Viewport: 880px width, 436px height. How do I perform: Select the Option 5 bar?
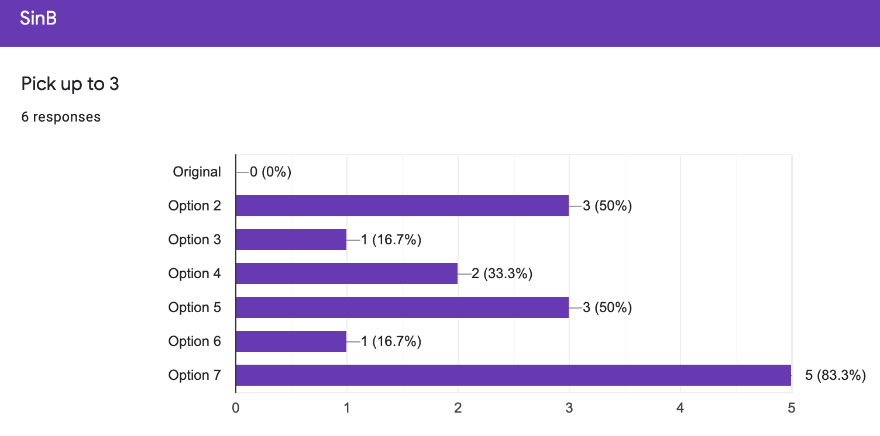click(x=402, y=307)
